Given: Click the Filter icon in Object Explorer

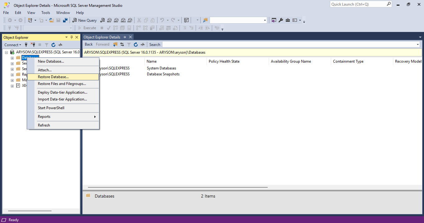Looking at the screenshot, I should (x=46, y=45).
